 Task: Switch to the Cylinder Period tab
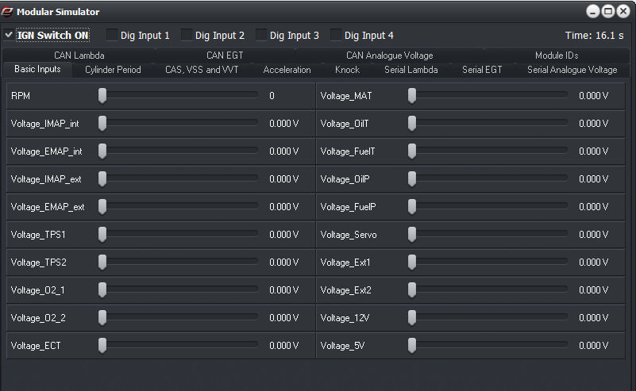click(113, 70)
